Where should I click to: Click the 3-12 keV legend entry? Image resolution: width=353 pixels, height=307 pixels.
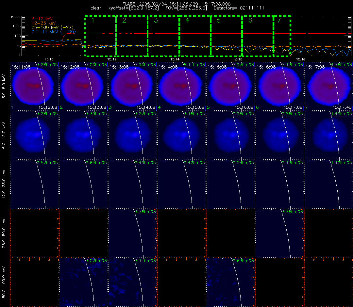[42, 19]
